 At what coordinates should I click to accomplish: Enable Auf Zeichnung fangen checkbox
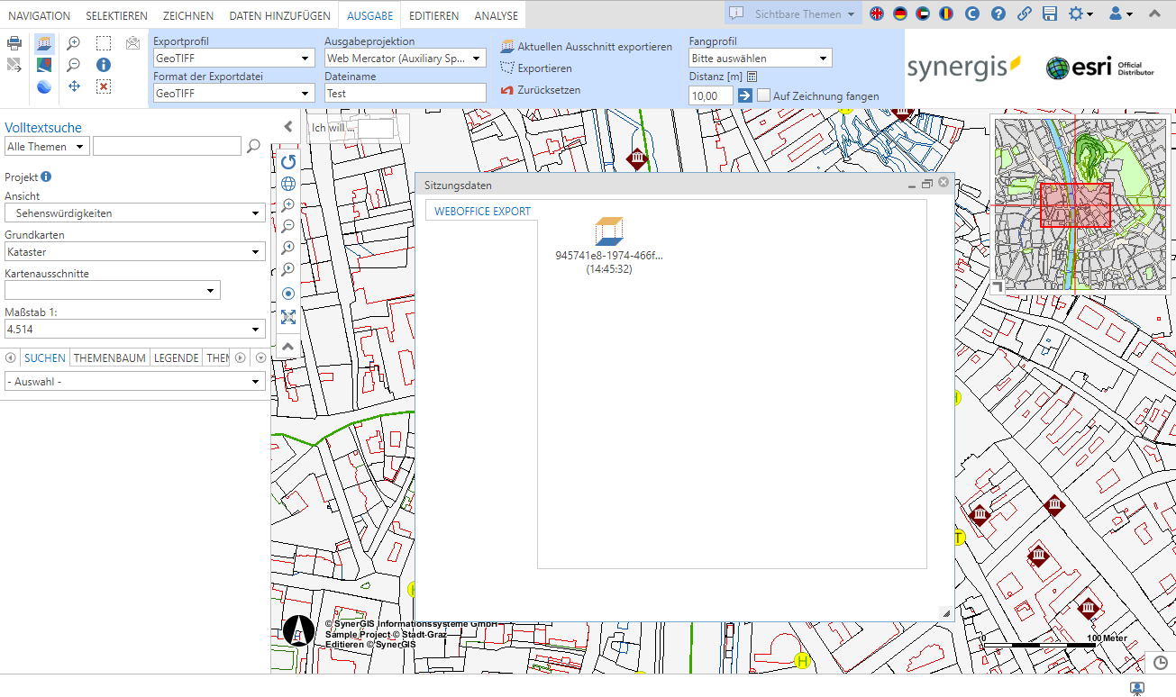coord(763,95)
